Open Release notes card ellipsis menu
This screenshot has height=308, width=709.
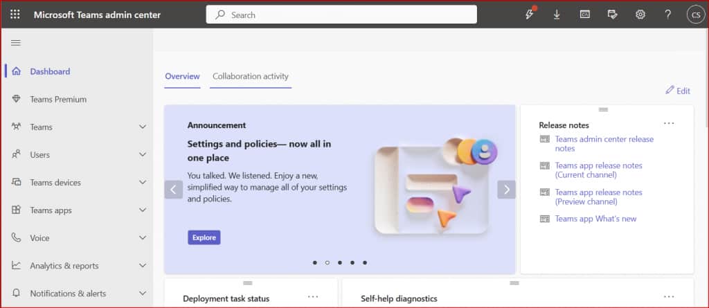669,123
